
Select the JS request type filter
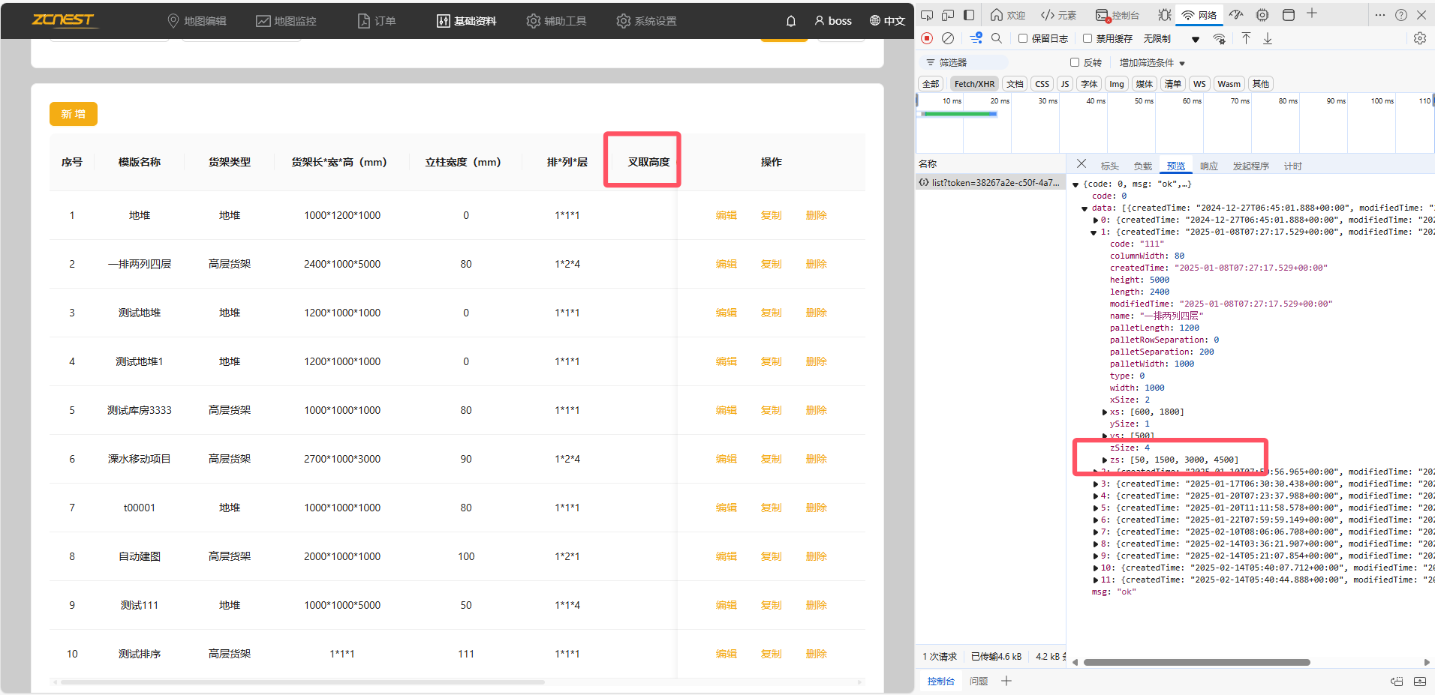[x=1065, y=84]
